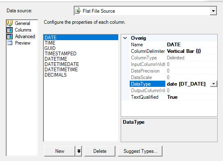Click the ColumnDelimiter value Vertical Bar
Viewport: 223px width, 161px height.
pyautogui.click(x=184, y=51)
